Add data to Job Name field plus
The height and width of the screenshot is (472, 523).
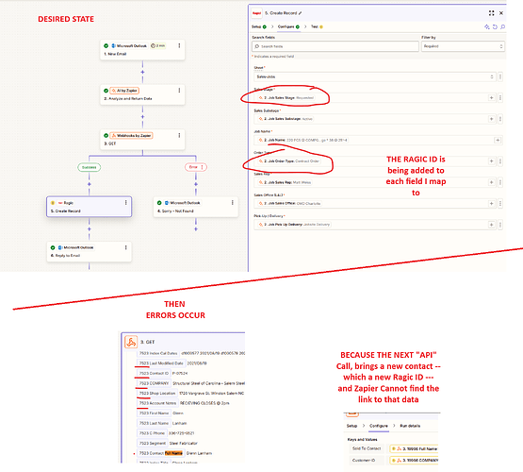[x=498, y=140]
